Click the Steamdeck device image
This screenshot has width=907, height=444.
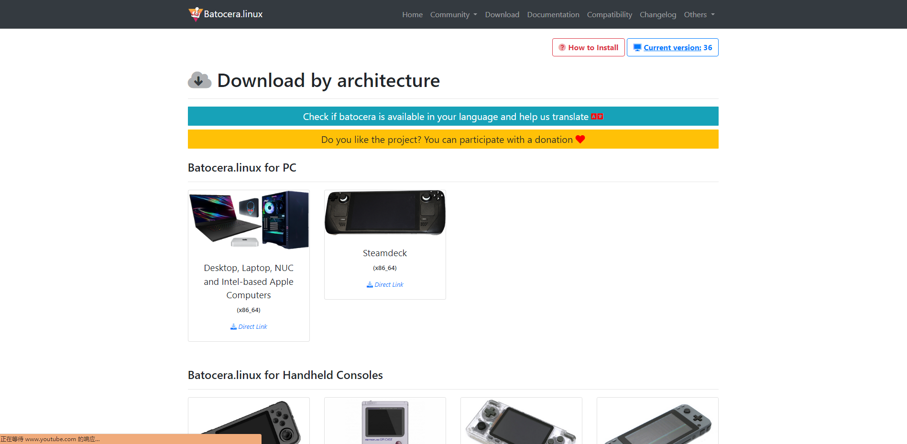tap(385, 213)
